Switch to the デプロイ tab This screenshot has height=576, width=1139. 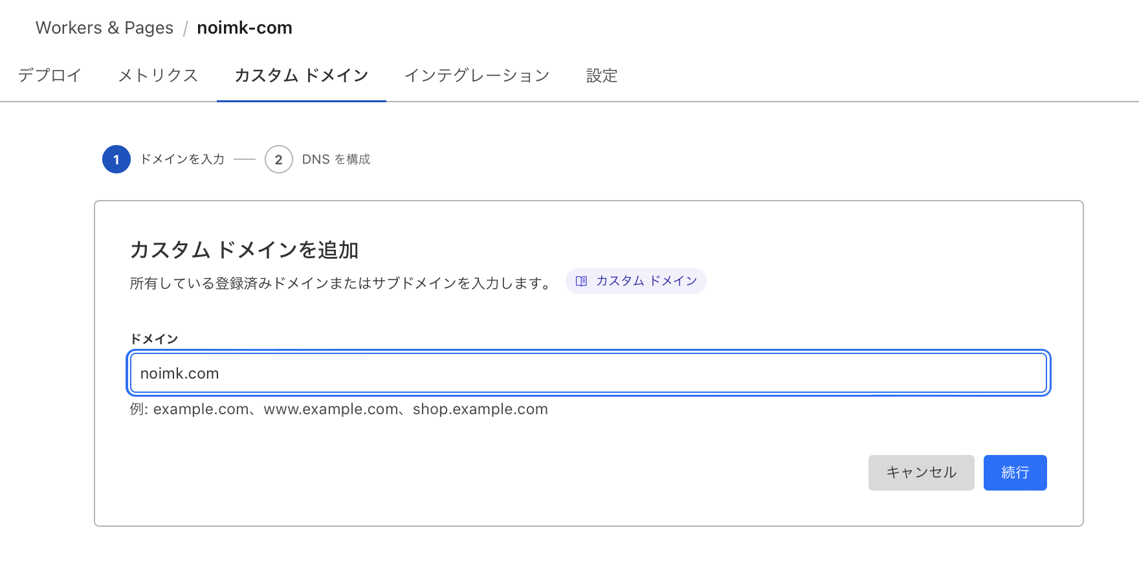pos(50,76)
